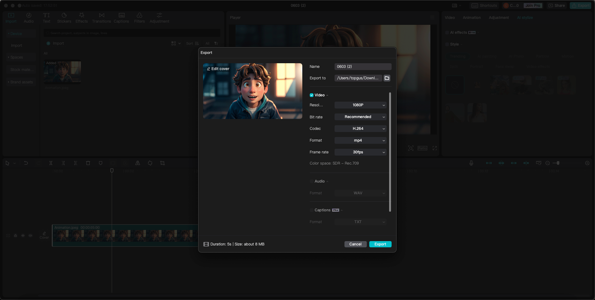Open the Captions panel icon

tap(121, 15)
